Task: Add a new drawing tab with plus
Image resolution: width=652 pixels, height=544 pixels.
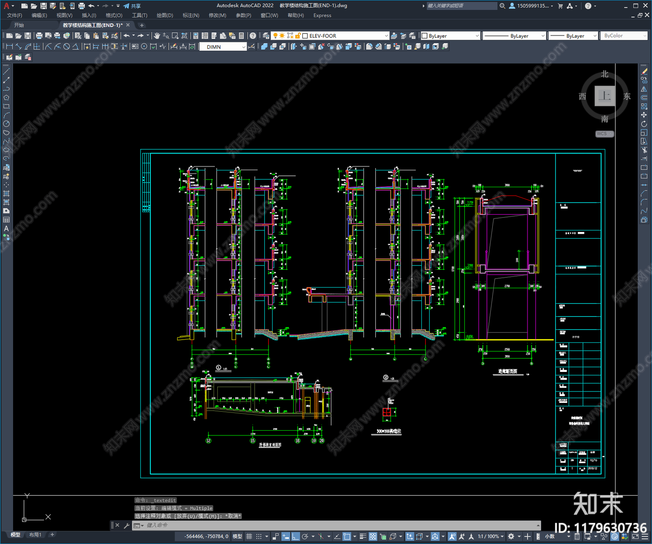Action: point(142,25)
